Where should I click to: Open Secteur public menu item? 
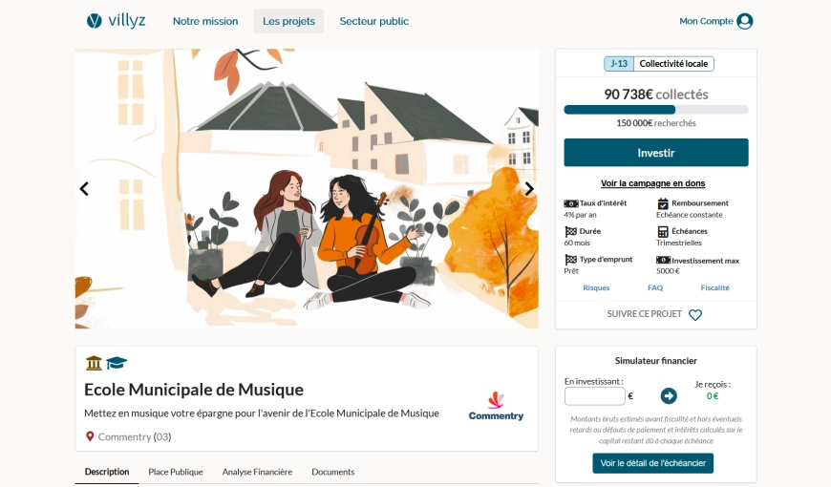pyautogui.click(x=374, y=21)
